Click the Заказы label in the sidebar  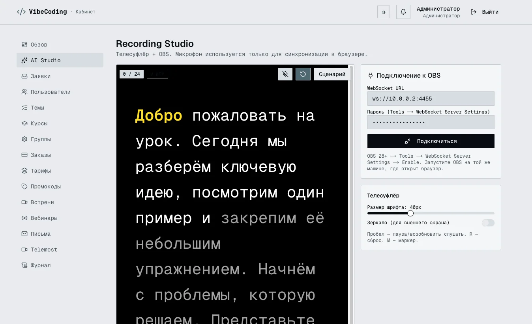pos(41,155)
